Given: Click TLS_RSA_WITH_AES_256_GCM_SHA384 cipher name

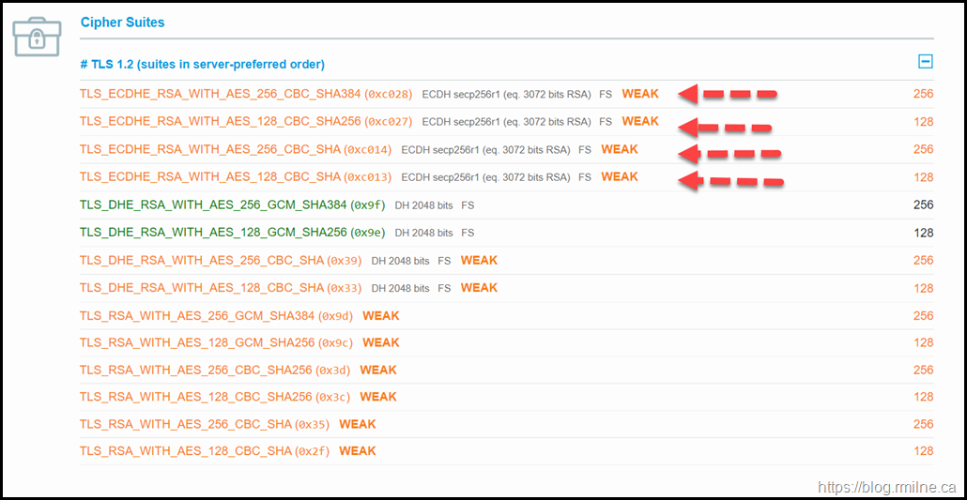Looking at the screenshot, I should click(197, 315).
